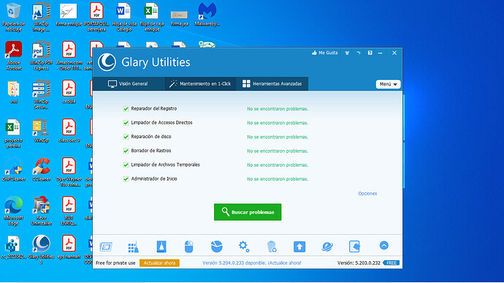Click the 'Free for private use' text

click(x=115, y=263)
